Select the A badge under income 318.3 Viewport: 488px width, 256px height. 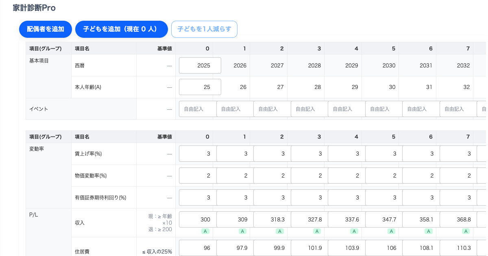(x=280, y=231)
